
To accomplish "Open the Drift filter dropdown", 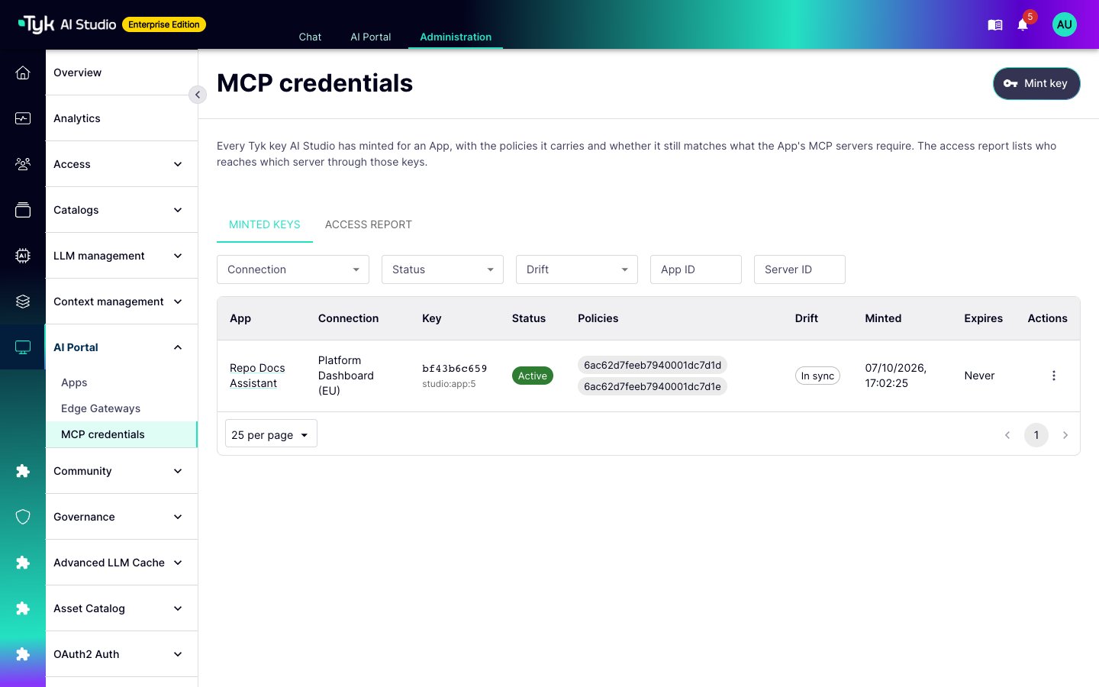I will (577, 269).
